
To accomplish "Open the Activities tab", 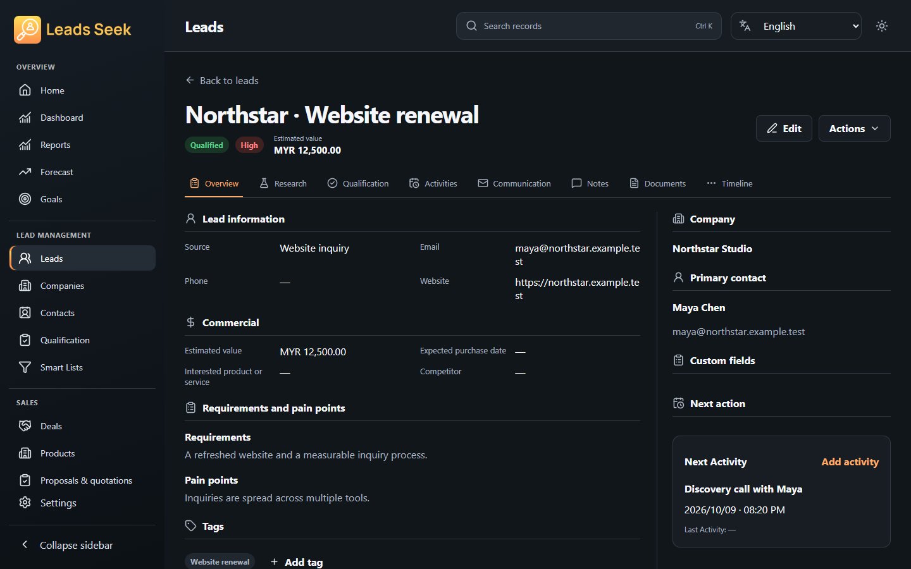I will (433, 183).
